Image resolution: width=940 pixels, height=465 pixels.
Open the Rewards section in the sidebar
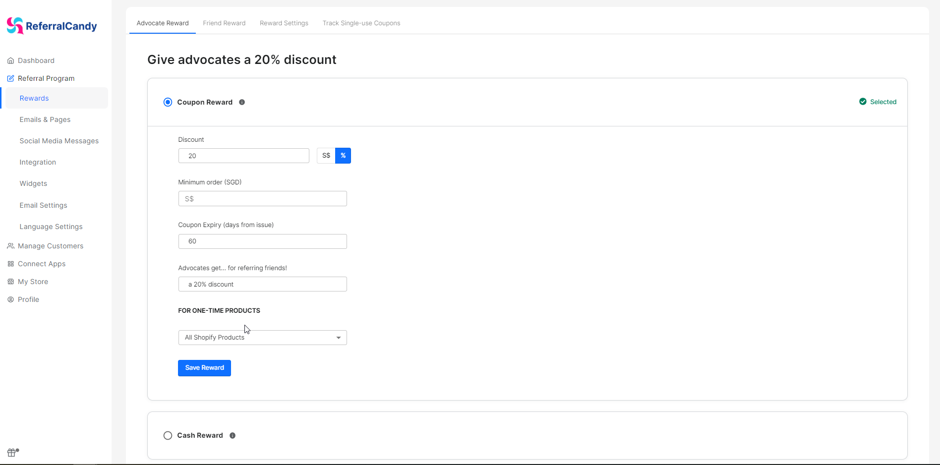(x=34, y=98)
